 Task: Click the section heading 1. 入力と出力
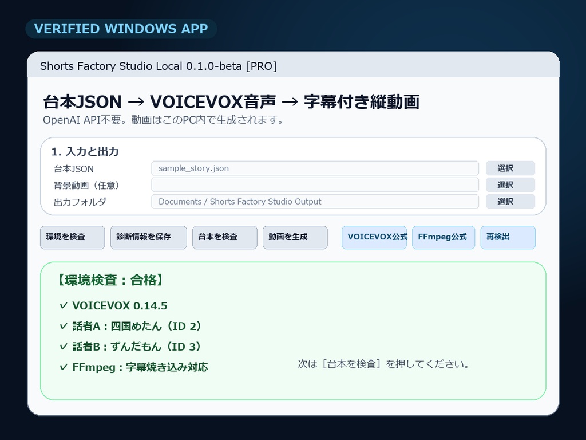click(85, 151)
